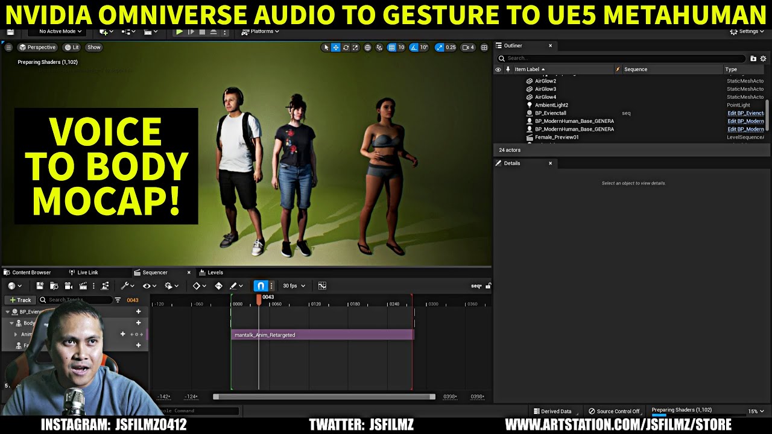Open the Levels tab

click(211, 272)
